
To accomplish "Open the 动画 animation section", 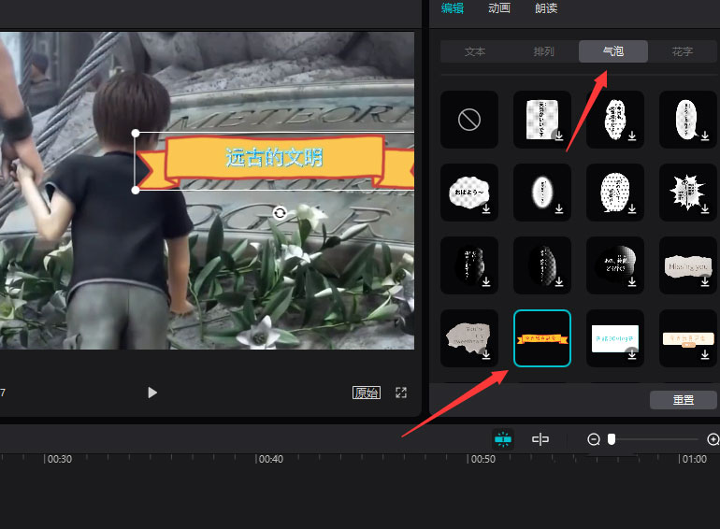I will (499, 8).
